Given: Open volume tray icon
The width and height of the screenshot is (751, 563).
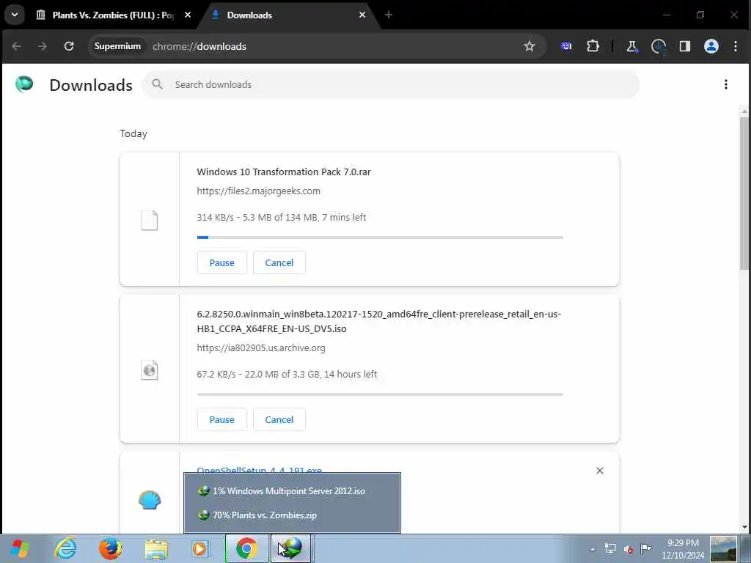Looking at the screenshot, I should pyautogui.click(x=628, y=549).
